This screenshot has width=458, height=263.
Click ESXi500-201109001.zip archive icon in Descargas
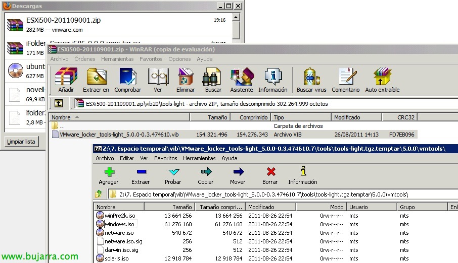(15, 25)
